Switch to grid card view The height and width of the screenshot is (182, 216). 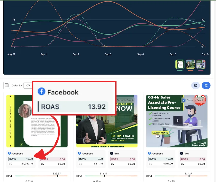click(206, 86)
